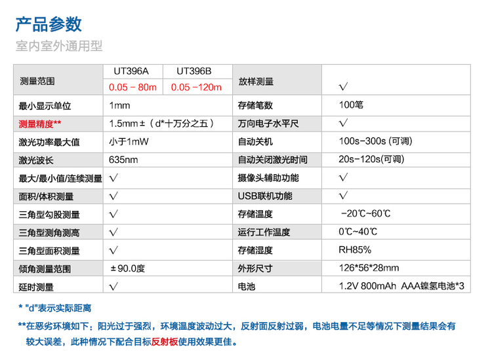The width and height of the screenshot is (492, 362).
Task: Select the 635nm laser wavelength value
Action: pyautogui.click(x=123, y=160)
